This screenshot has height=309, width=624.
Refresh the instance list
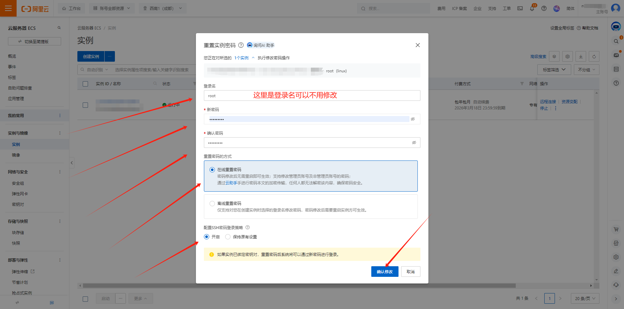coord(594,56)
